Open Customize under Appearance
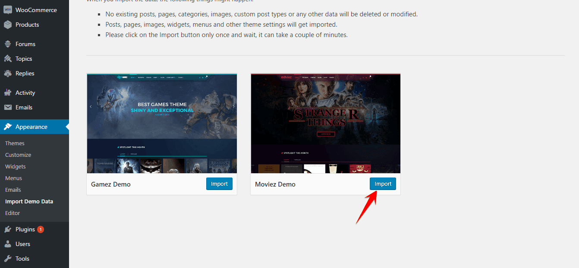The image size is (579, 268). point(18,155)
